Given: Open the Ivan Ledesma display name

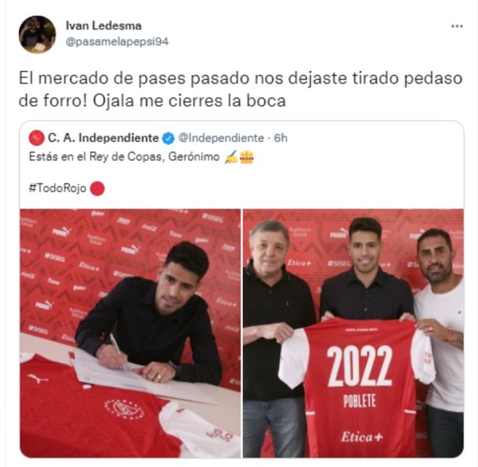Looking at the screenshot, I should coord(103,26).
